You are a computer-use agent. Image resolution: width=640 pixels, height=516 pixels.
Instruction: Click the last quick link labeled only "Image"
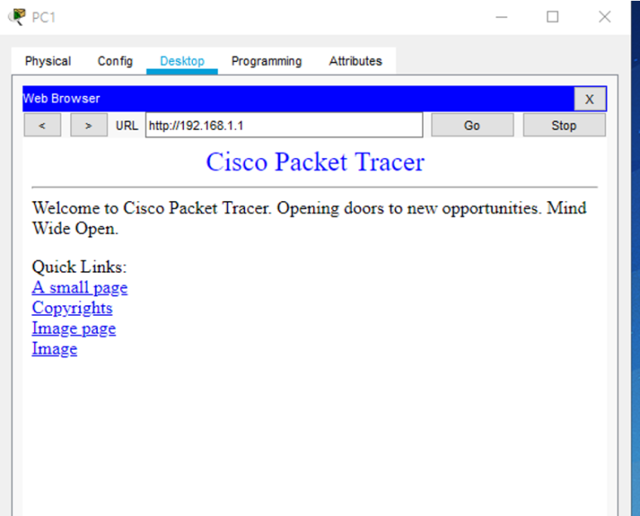tap(55, 349)
